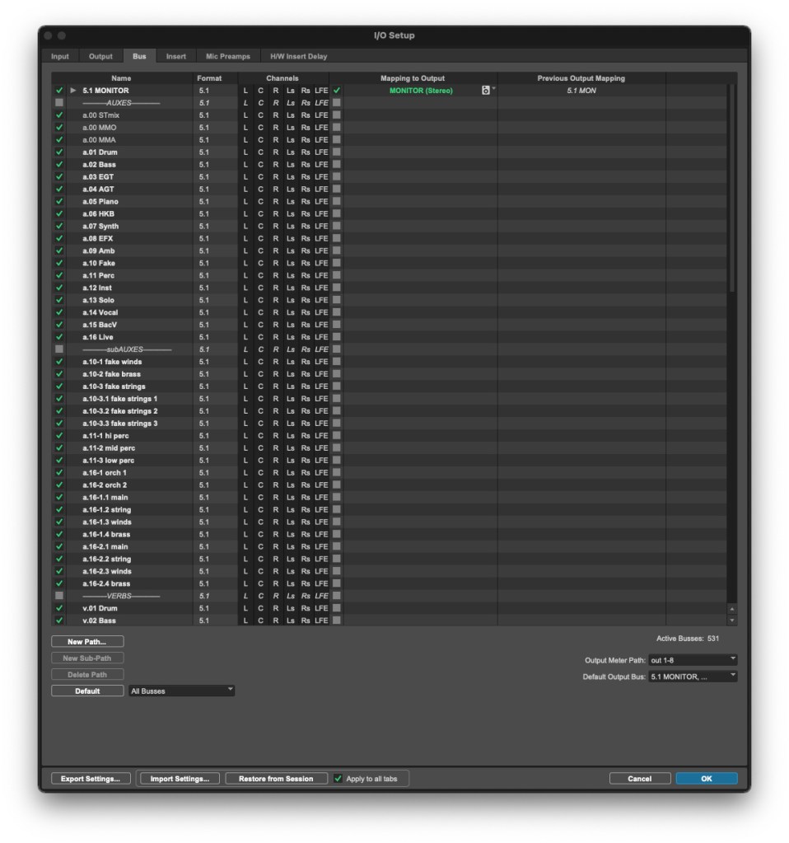The height and width of the screenshot is (843, 789).
Task: Disable the a.05 Piano bus active checkbox
Action: tap(59, 202)
